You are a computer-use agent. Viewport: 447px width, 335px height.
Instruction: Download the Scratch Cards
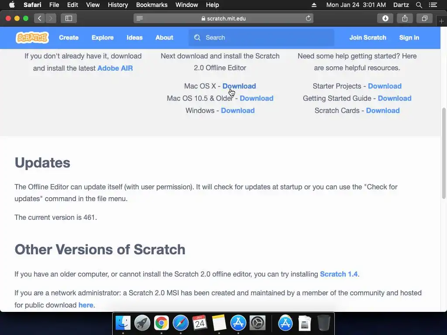383,110
